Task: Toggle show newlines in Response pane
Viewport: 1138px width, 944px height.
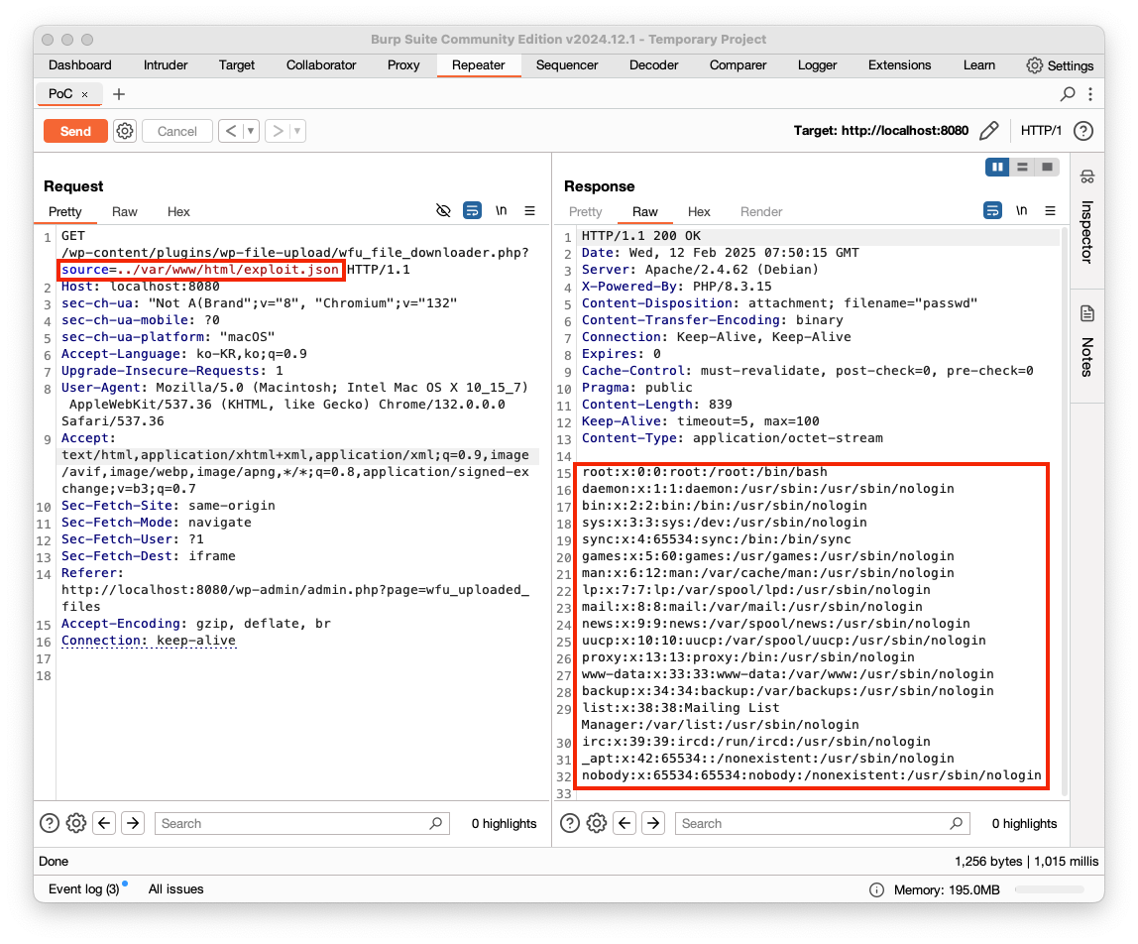Action: coord(1021,210)
